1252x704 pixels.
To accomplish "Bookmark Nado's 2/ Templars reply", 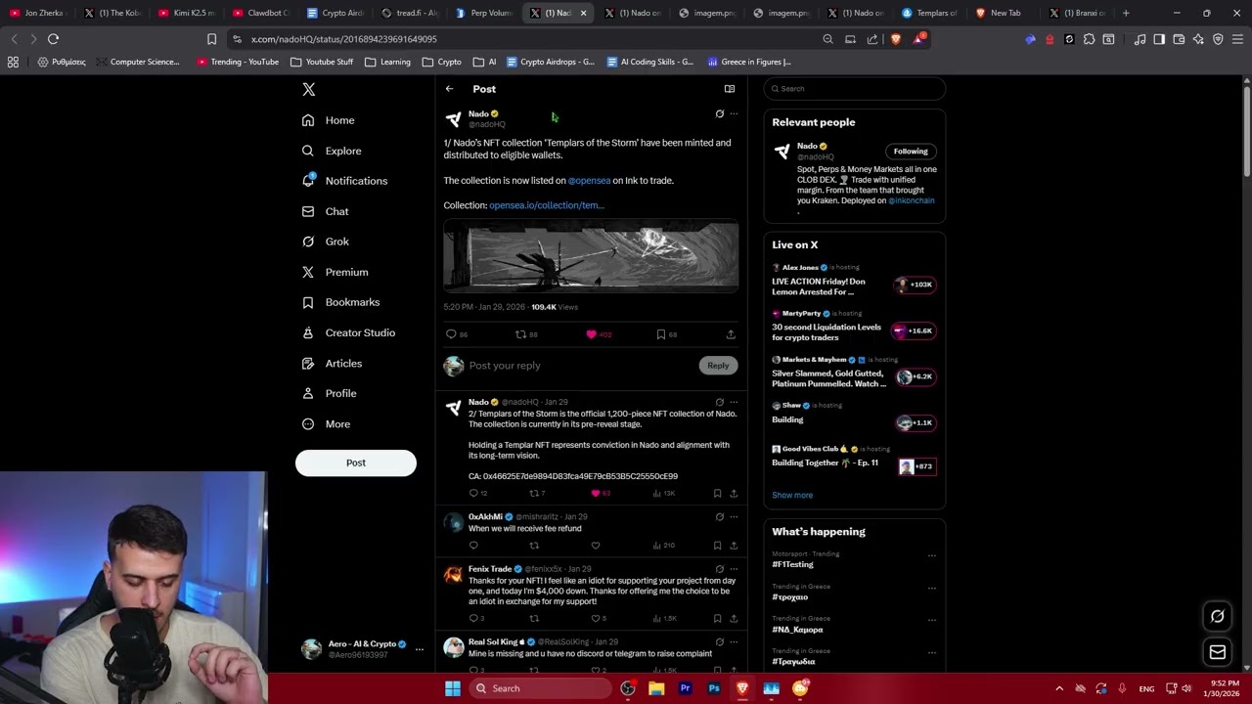I will coord(717,494).
